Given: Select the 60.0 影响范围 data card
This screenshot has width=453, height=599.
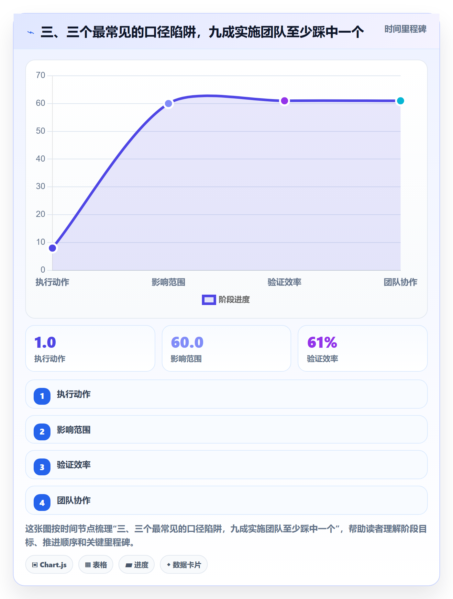Looking at the screenshot, I should click(x=226, y=348).
